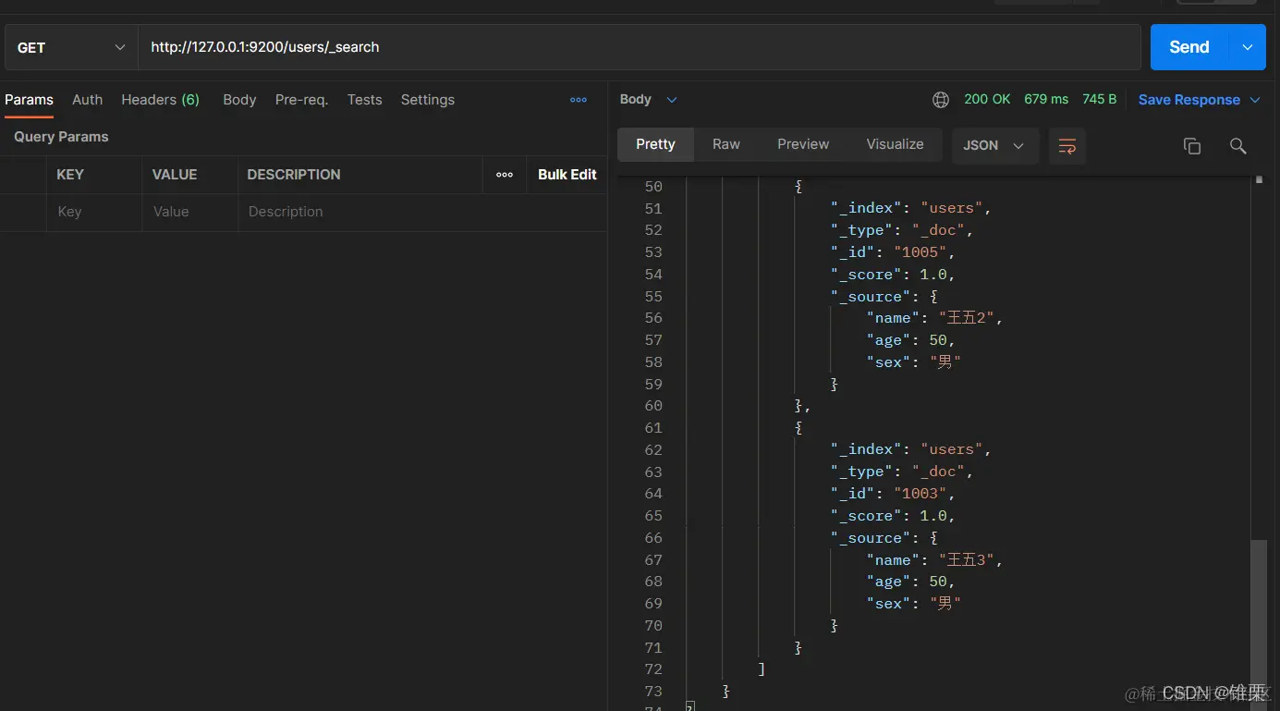Switch to the Params tab

tap(29, 100)
